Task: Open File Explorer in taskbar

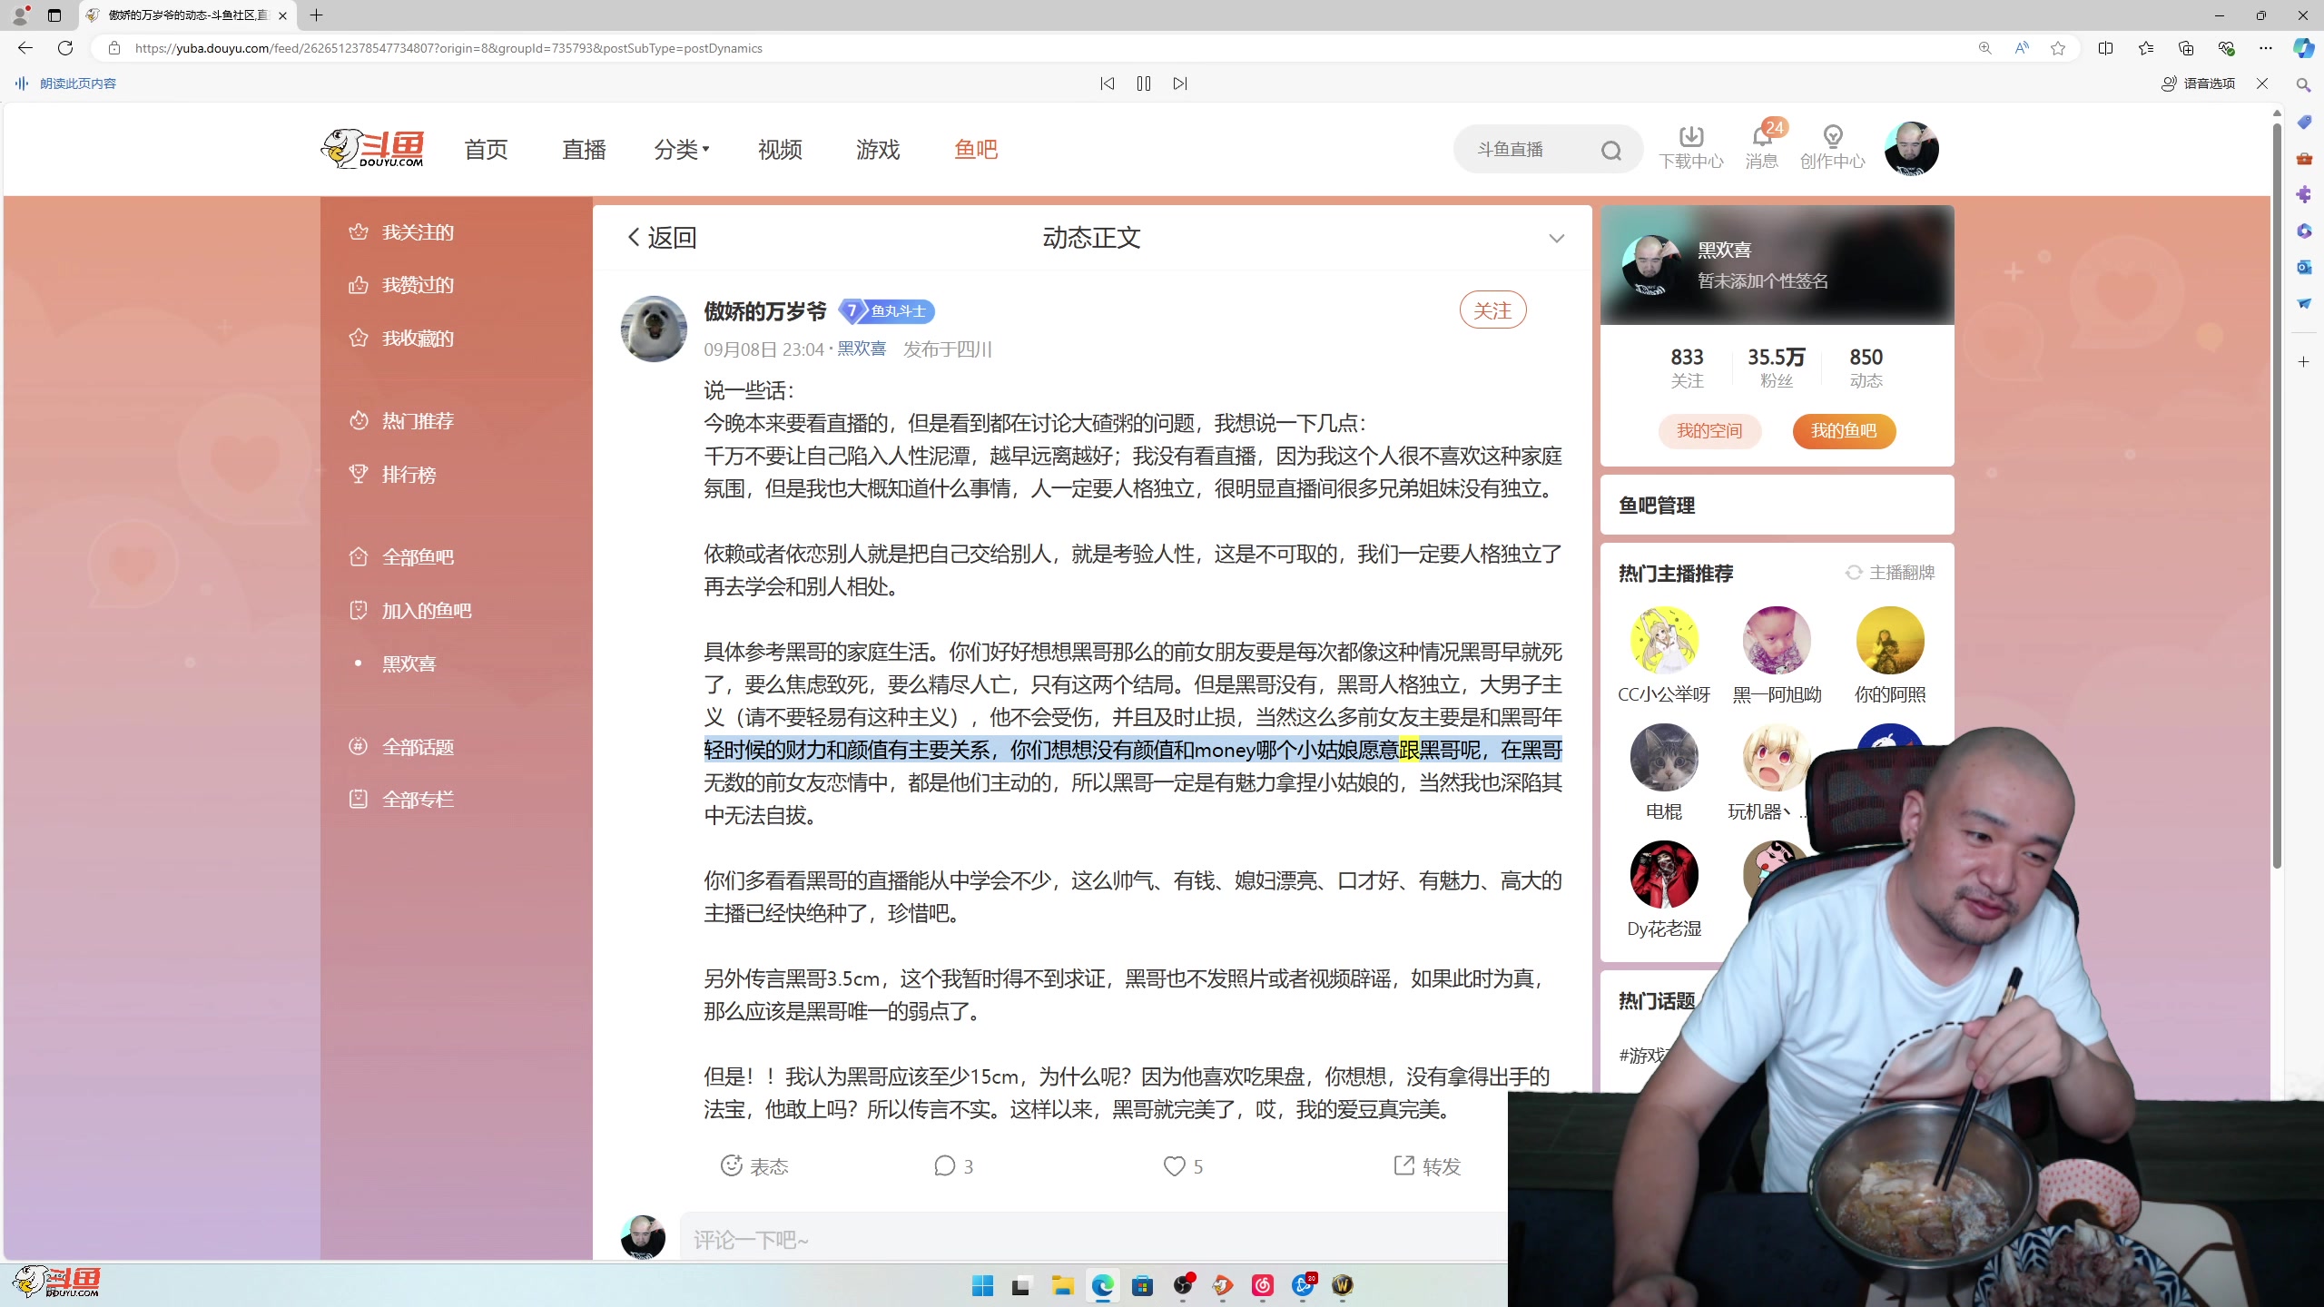Action: pyautogui.click(x=1062, y=1285)
